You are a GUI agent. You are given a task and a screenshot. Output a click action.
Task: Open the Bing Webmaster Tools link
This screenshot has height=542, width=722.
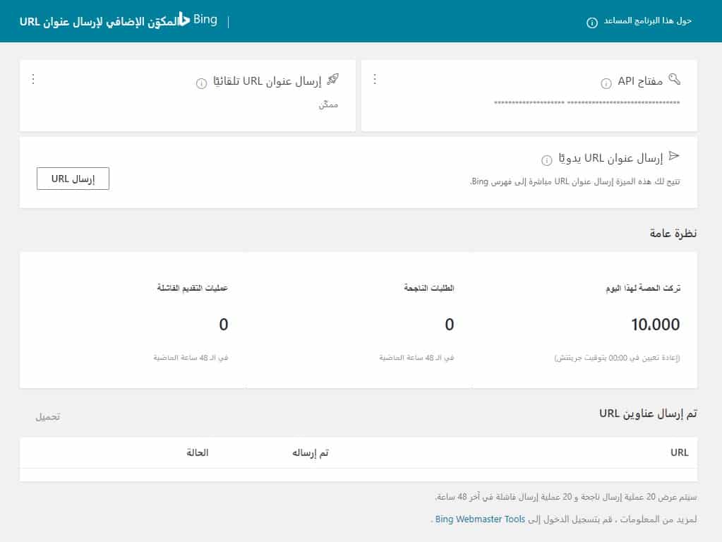[x=480, y=519]
